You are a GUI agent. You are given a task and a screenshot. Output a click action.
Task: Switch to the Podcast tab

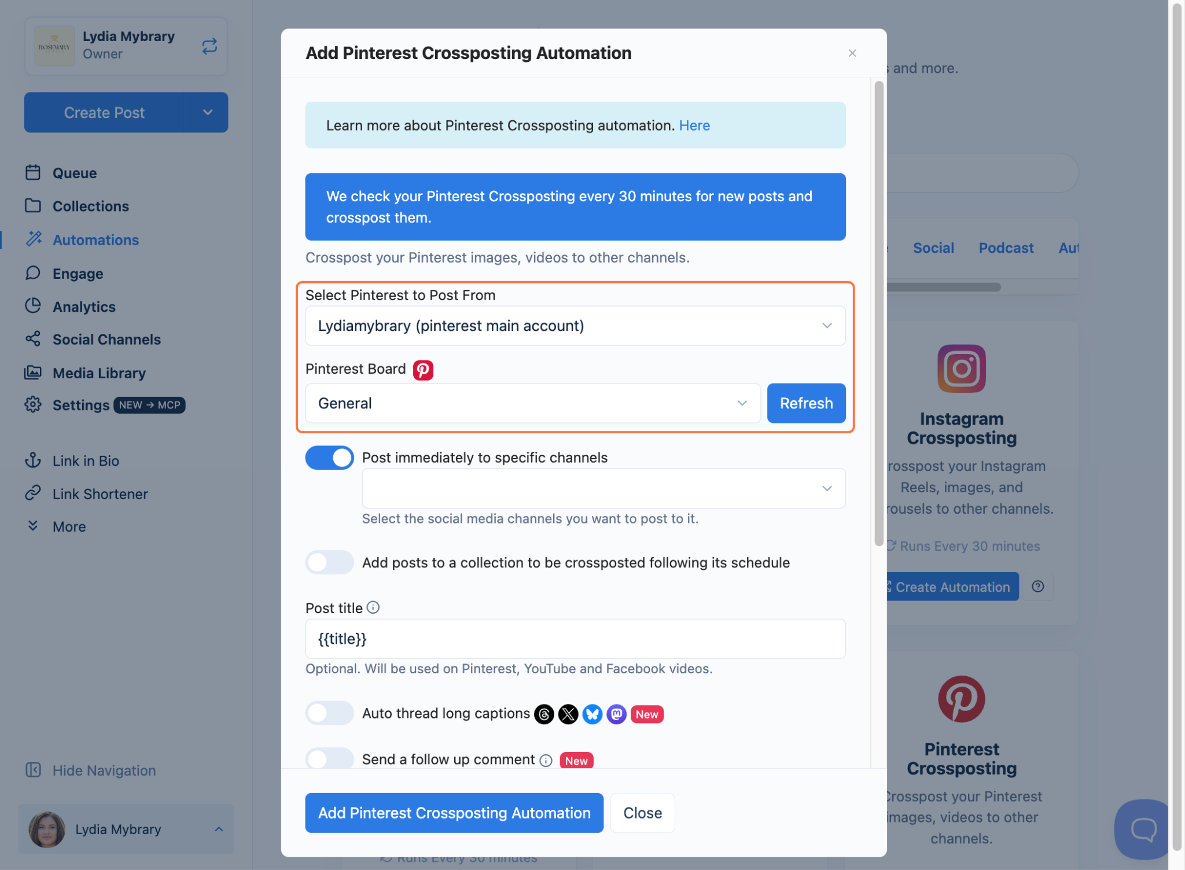click(1006, 248)
